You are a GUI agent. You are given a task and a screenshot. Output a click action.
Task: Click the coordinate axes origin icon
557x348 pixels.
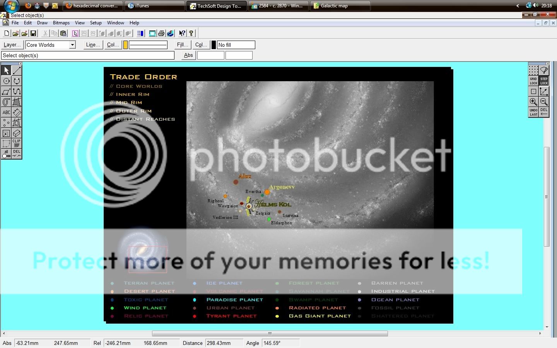544,91
